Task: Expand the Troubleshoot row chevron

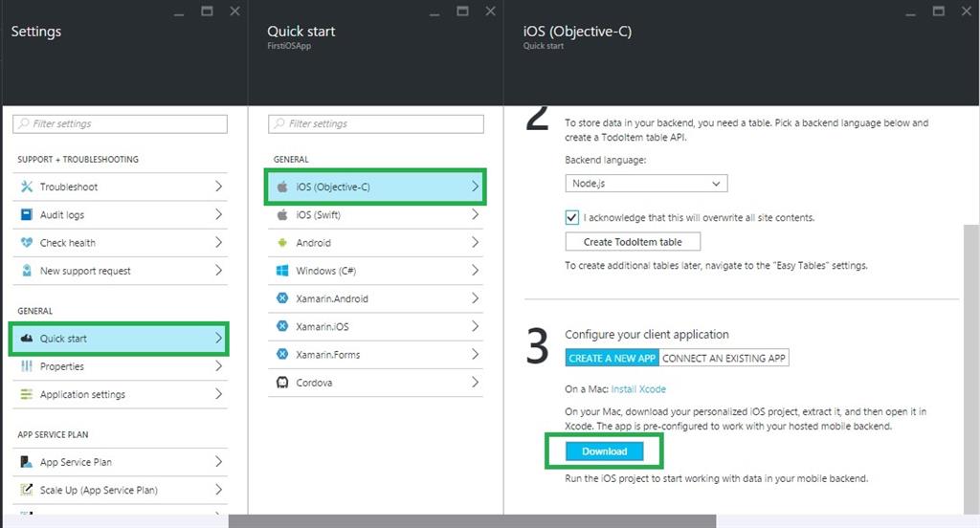Action: [x=218, y=187]
